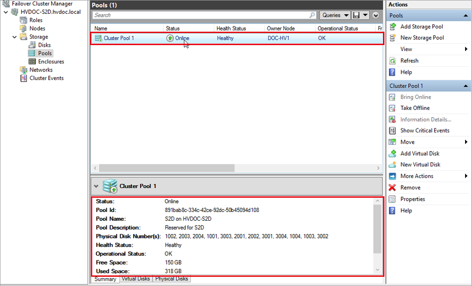
Task: Click the horizontal scrollbar of the pools list
Action: 167,168
